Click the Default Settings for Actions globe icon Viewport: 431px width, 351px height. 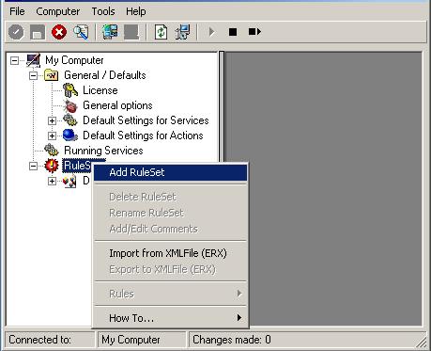click(x=70, y=136)
